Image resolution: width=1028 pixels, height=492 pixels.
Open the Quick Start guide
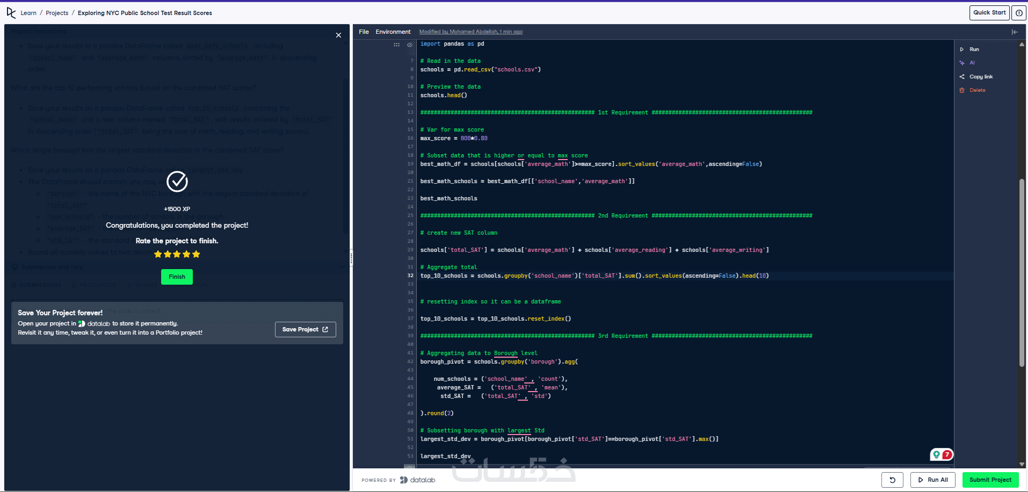989,12
